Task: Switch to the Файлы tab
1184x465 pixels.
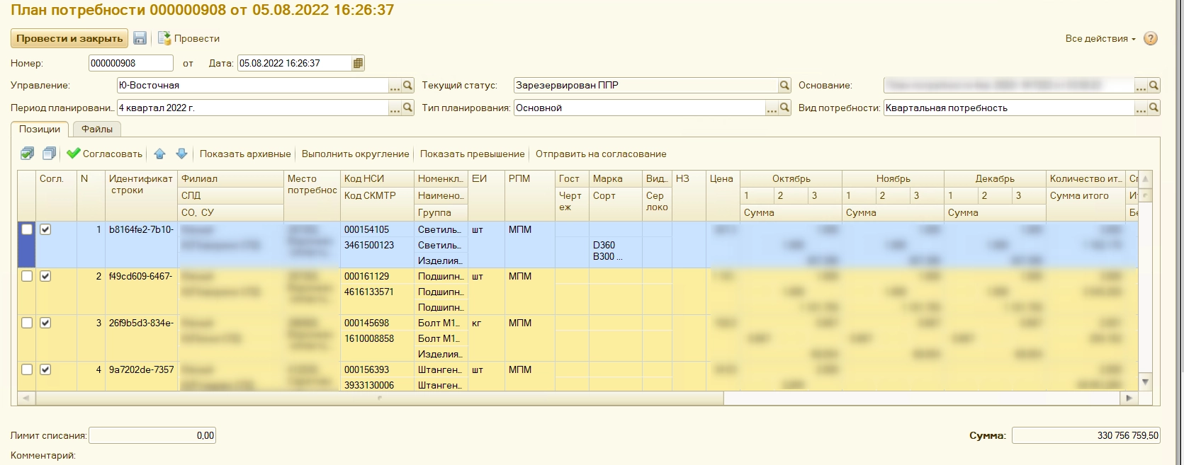Action: (97, 129)
